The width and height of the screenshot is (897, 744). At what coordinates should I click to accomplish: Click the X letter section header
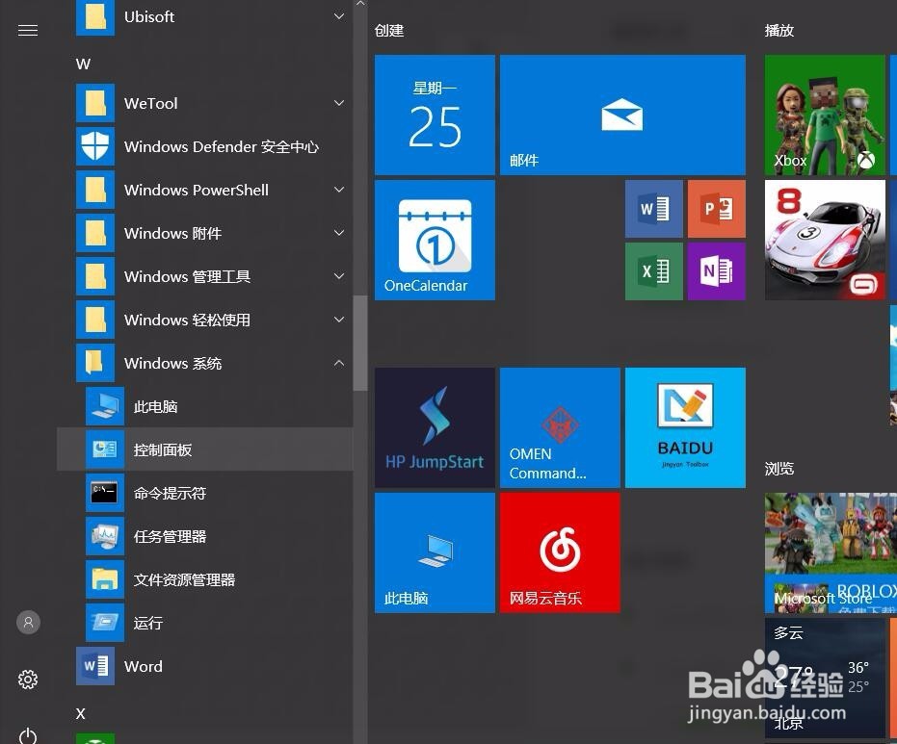pyautogui.click(x=81, y=713)
